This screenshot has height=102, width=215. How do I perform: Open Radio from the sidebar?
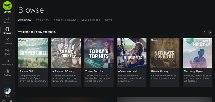tap(7, 52)
